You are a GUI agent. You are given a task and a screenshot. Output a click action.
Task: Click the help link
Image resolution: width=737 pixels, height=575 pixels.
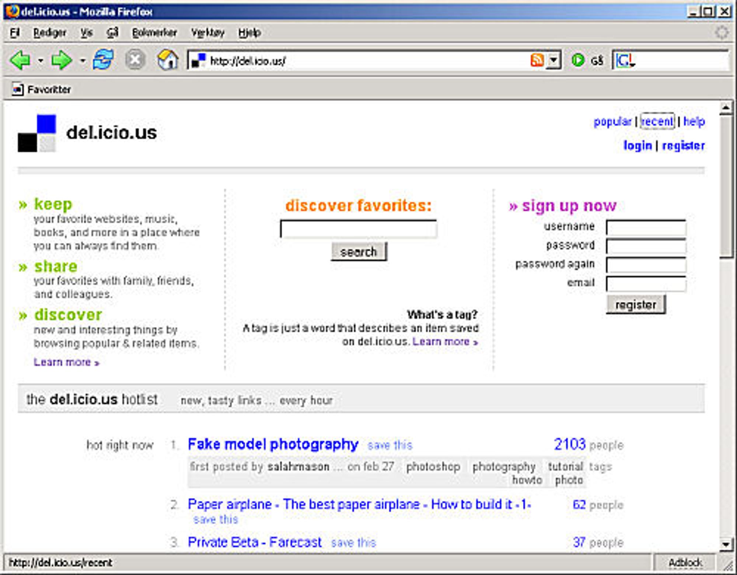(694, 121)
